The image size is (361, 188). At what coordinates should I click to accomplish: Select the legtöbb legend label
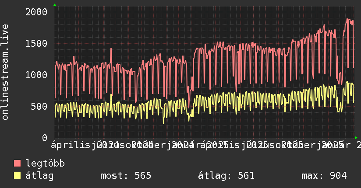45,164
